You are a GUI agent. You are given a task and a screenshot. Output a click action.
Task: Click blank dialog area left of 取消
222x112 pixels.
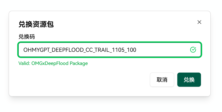click(x=85, y=80)
